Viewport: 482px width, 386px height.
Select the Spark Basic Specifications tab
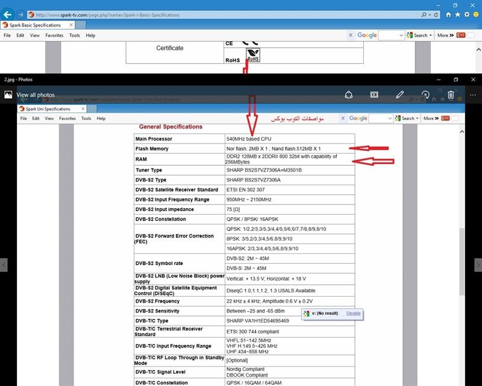coord(37,25)
